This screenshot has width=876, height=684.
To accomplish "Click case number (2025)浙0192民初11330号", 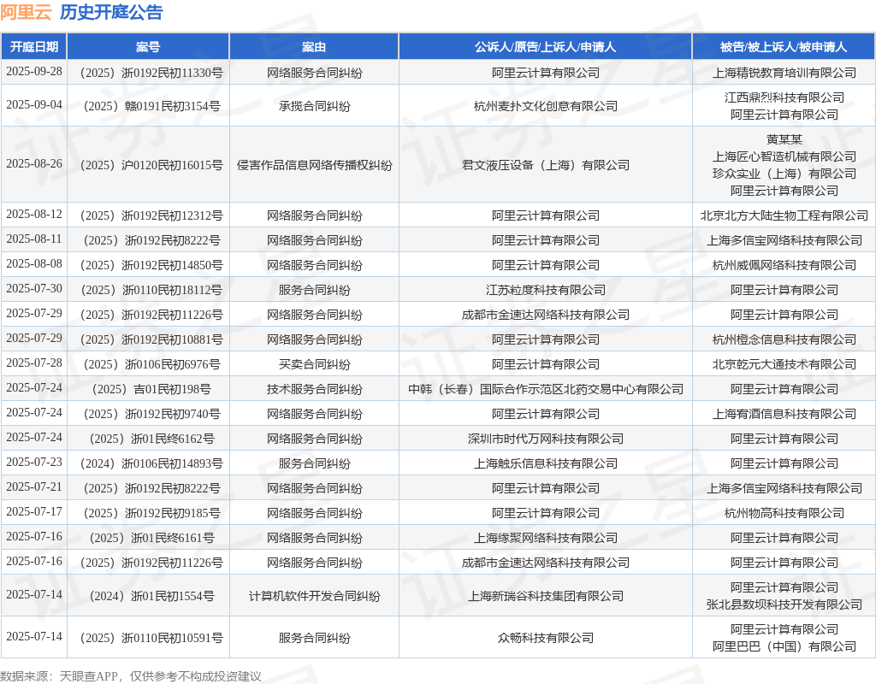I will click(148, 73).
